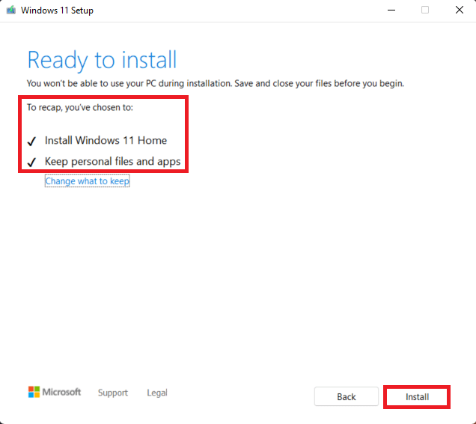
Task: Click the Windows 11 Setup title bar icon
Action: pos(10,10)
